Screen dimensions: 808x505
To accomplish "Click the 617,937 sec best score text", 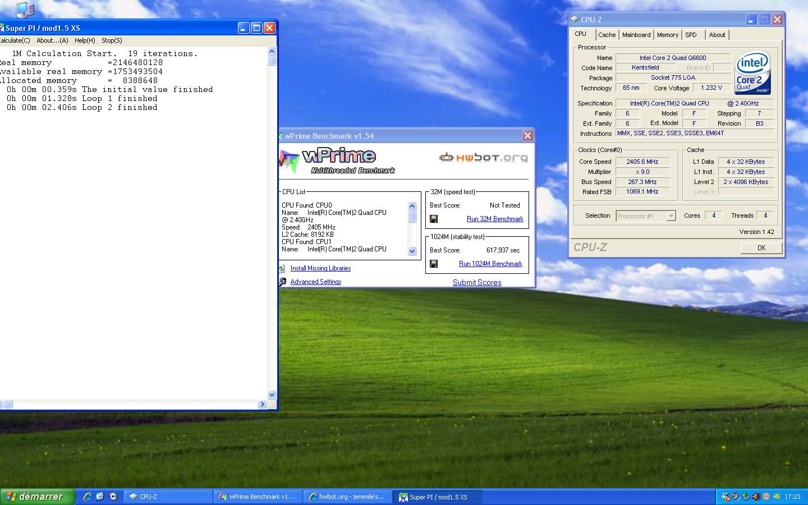I will (x=503, y=250).
